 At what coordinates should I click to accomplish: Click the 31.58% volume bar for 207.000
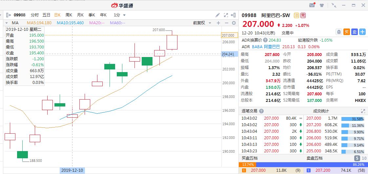click(353, 119)
